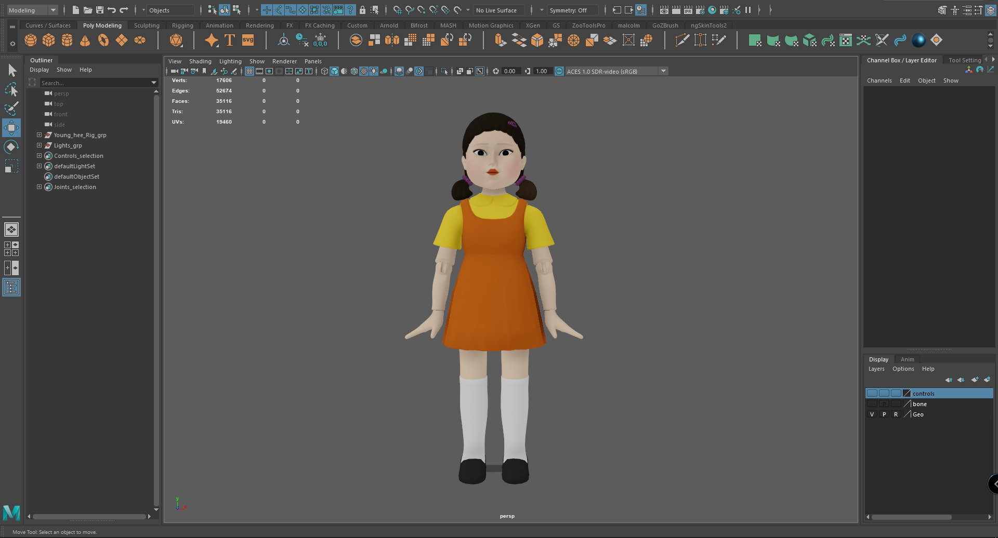This screenshot has height=538, width=998.
Task: Click the Outliner search field
Action: 95,83
